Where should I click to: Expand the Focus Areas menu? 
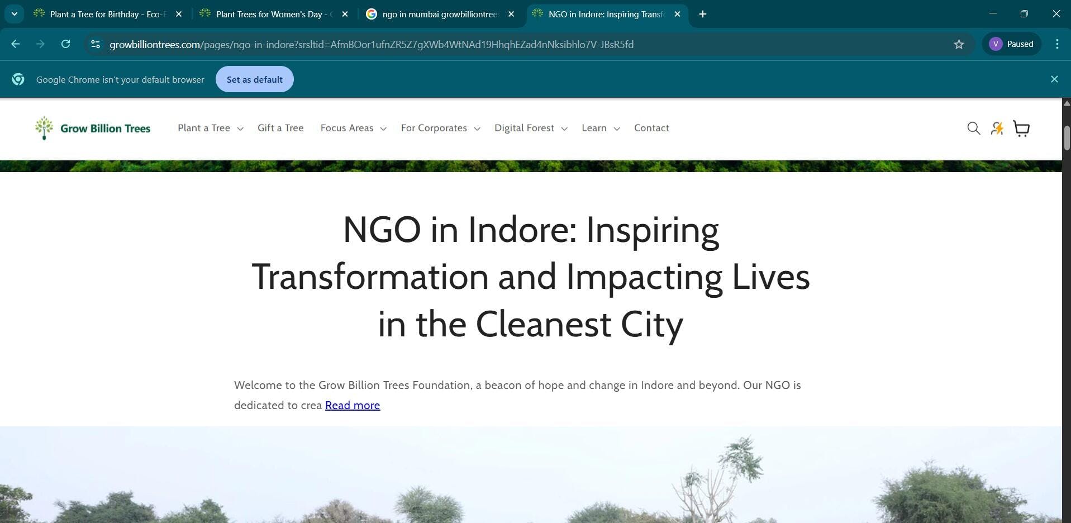click(353, 128)
